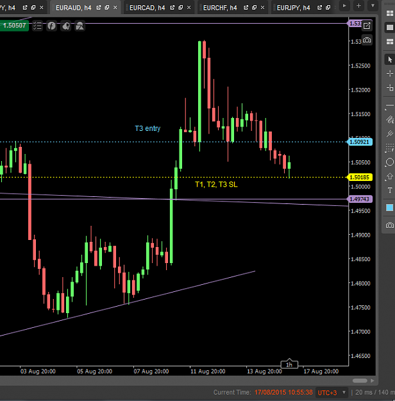The width and height of the screenshot is (395, 401).
Task: Click the '11 Aug 20:00' time axis label
Action: [x=208, y=371]
